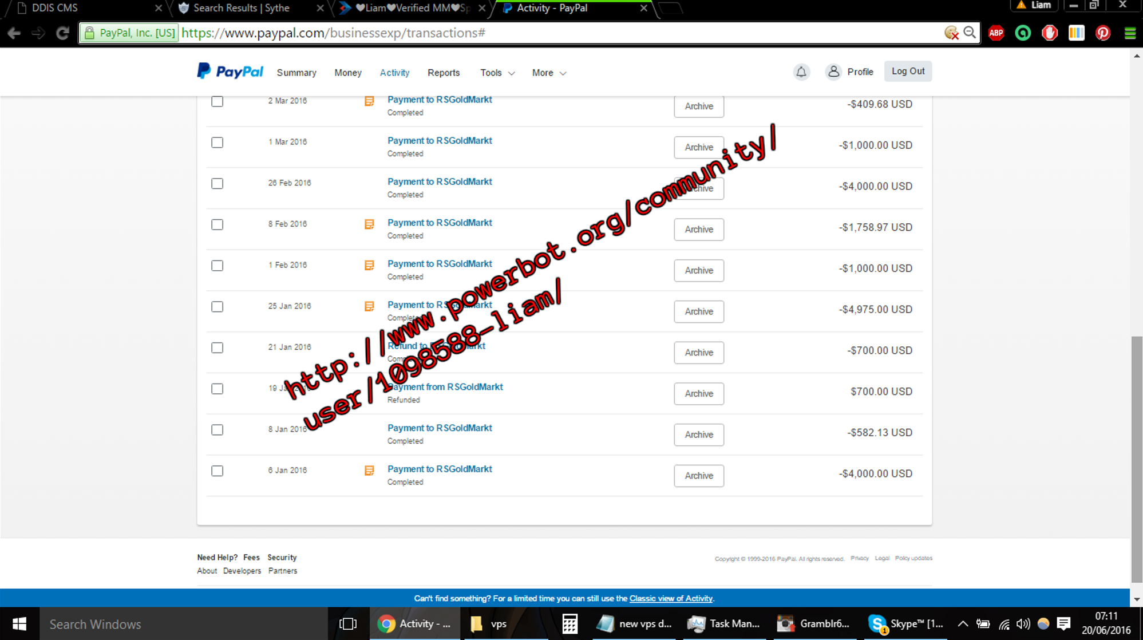The image size is (1143, 640).
Task: Go to Money tab
Action: click(348, 73)
